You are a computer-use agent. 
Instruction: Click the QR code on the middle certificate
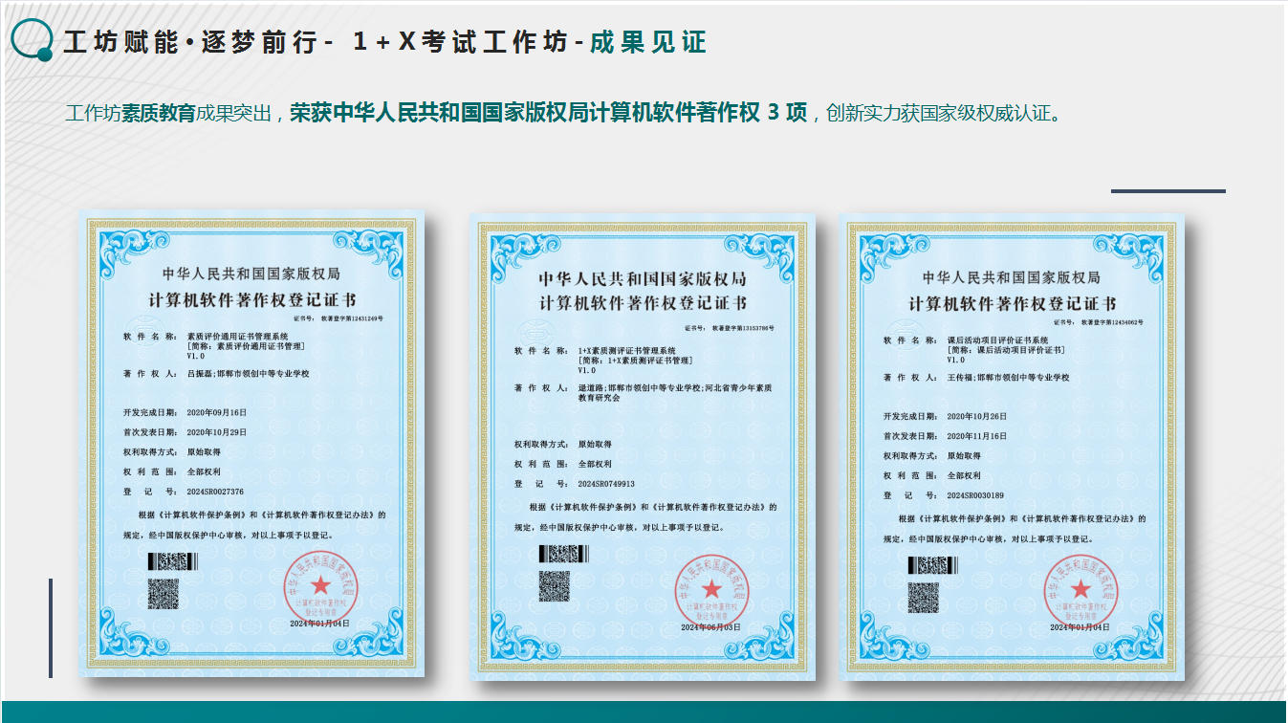(554, 586)
